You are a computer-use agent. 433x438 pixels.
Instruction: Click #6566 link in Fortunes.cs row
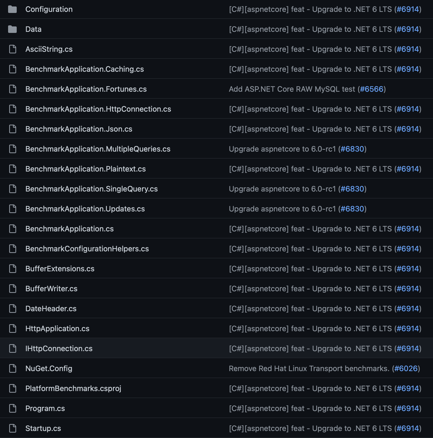(372, 89)
